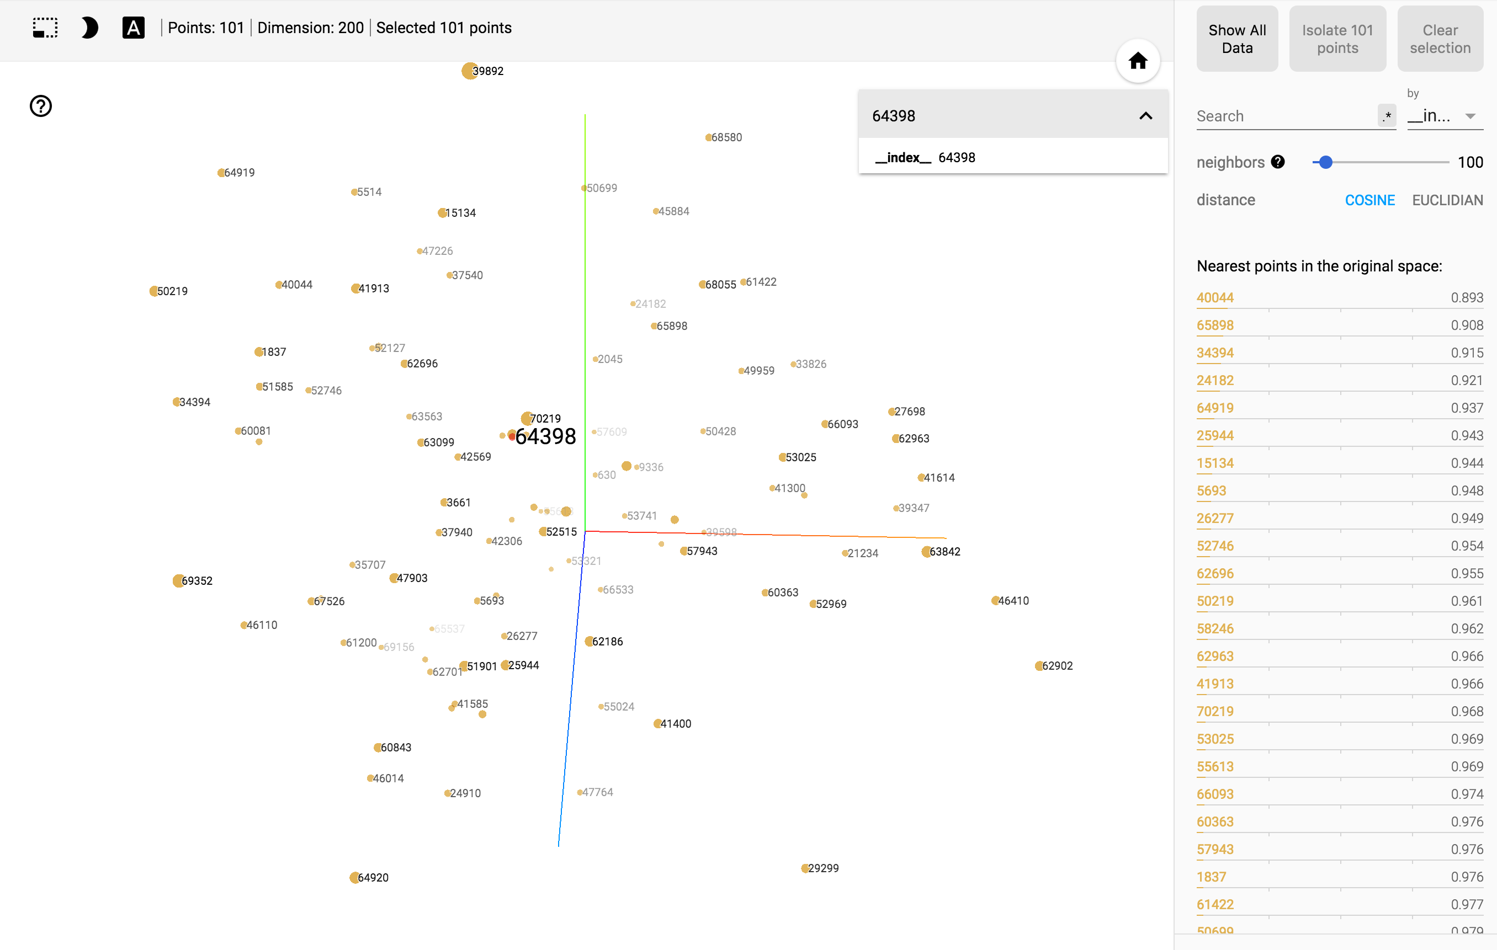Click point 62186 in the scatter plot
Image resolution: width=1497 pixels, height=950 pixels.
point(589,642)
